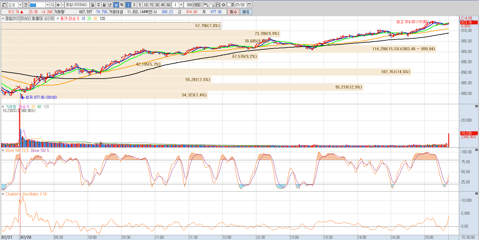Screen dimensions: 479x240
Task: Click the 95,219(12.9%) volume profile bar
Action: coord(182,87)
